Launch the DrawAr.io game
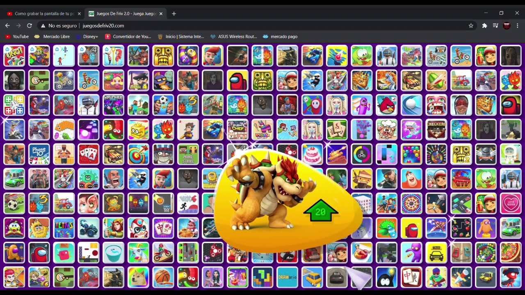The height and width of the screenshot is (295, 525). [x=287, y=277]
